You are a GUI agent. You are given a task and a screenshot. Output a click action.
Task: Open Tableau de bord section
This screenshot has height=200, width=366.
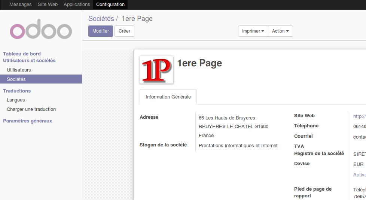[22, 54]
